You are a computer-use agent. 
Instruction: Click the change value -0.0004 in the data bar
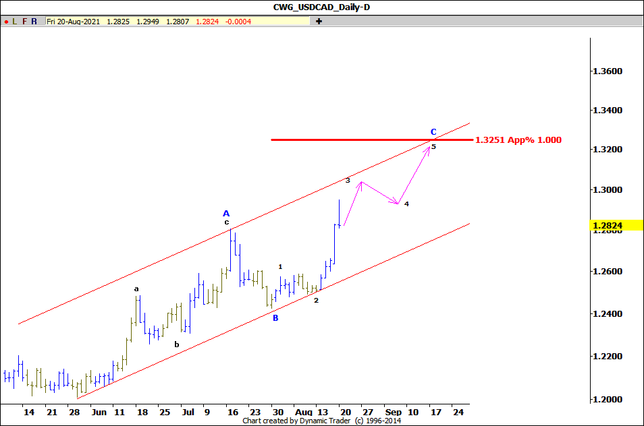click(x=238, y=22)
